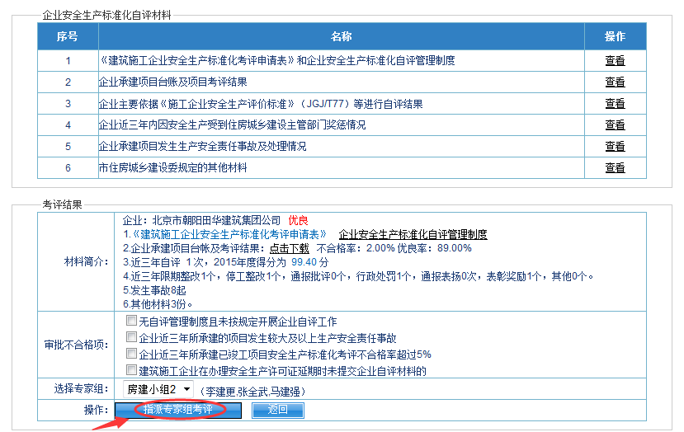Check 无自评管理制度且未按规定开展企业自评工作 box
Image resolution: width=684 pixels, height=432 pixels.
point(130,321)
